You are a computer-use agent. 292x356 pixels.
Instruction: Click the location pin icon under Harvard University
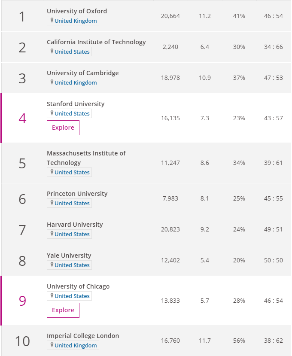coord(52,234)
